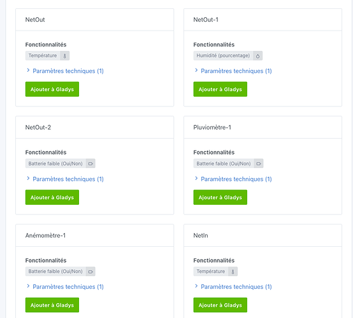Select the Humidité (pourcentage) feature badge
The image size is (353, 318).
(x=228, y=56)
